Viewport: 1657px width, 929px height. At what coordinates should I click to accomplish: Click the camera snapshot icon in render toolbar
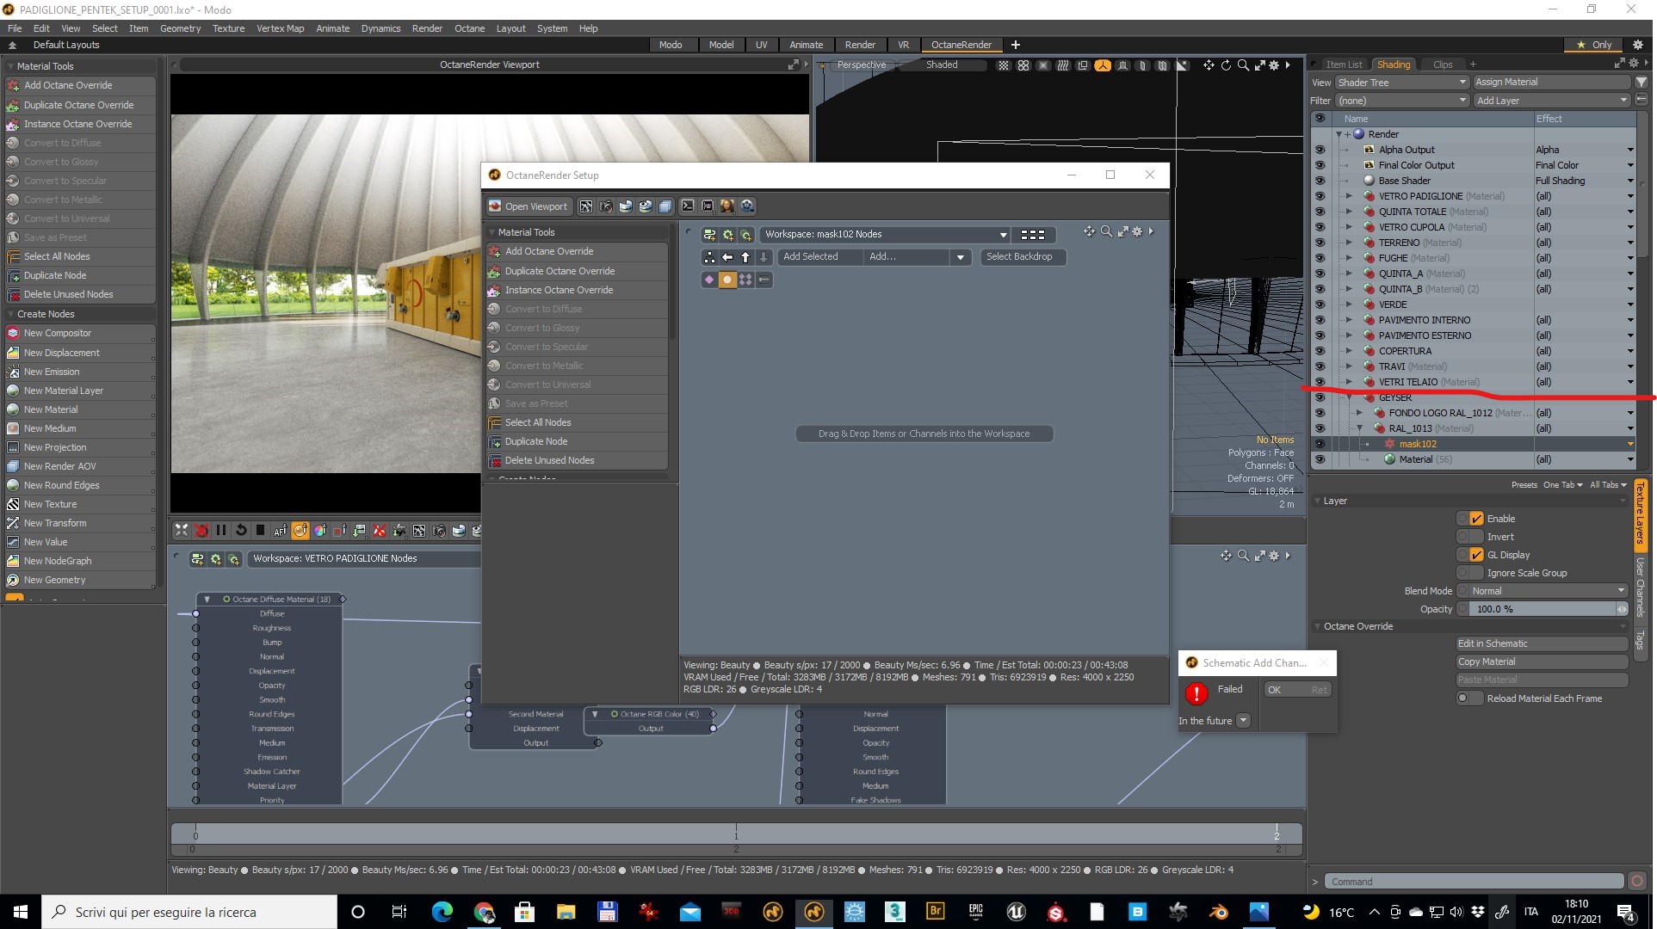click(439, 531)
